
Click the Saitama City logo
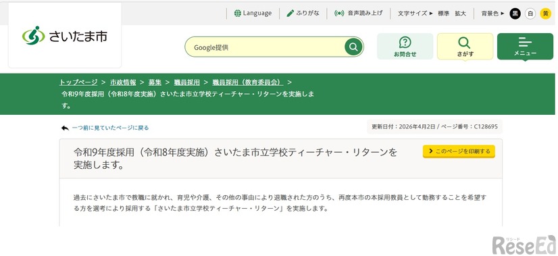(64, 36)
